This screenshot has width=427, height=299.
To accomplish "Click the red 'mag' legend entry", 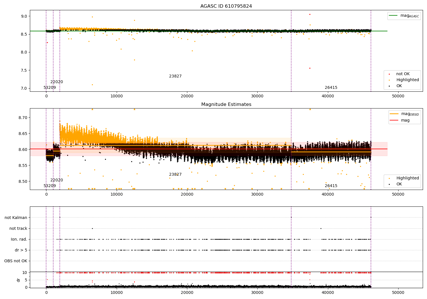I will (405, 120).
